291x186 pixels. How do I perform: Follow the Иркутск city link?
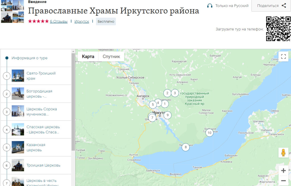click(82, 21)
